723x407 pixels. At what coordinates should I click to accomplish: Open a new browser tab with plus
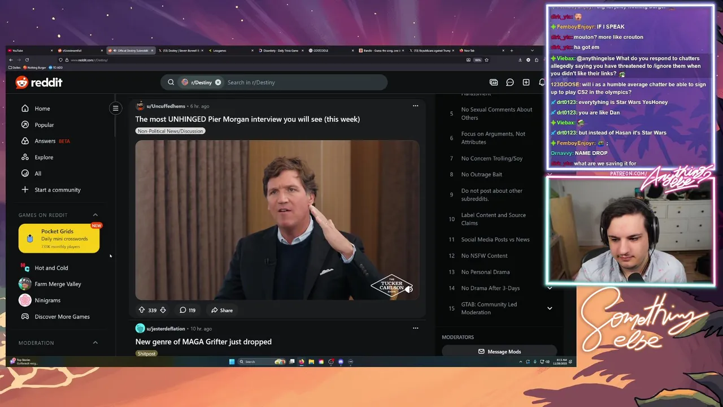pyautogui.click(x=512, y=51)
